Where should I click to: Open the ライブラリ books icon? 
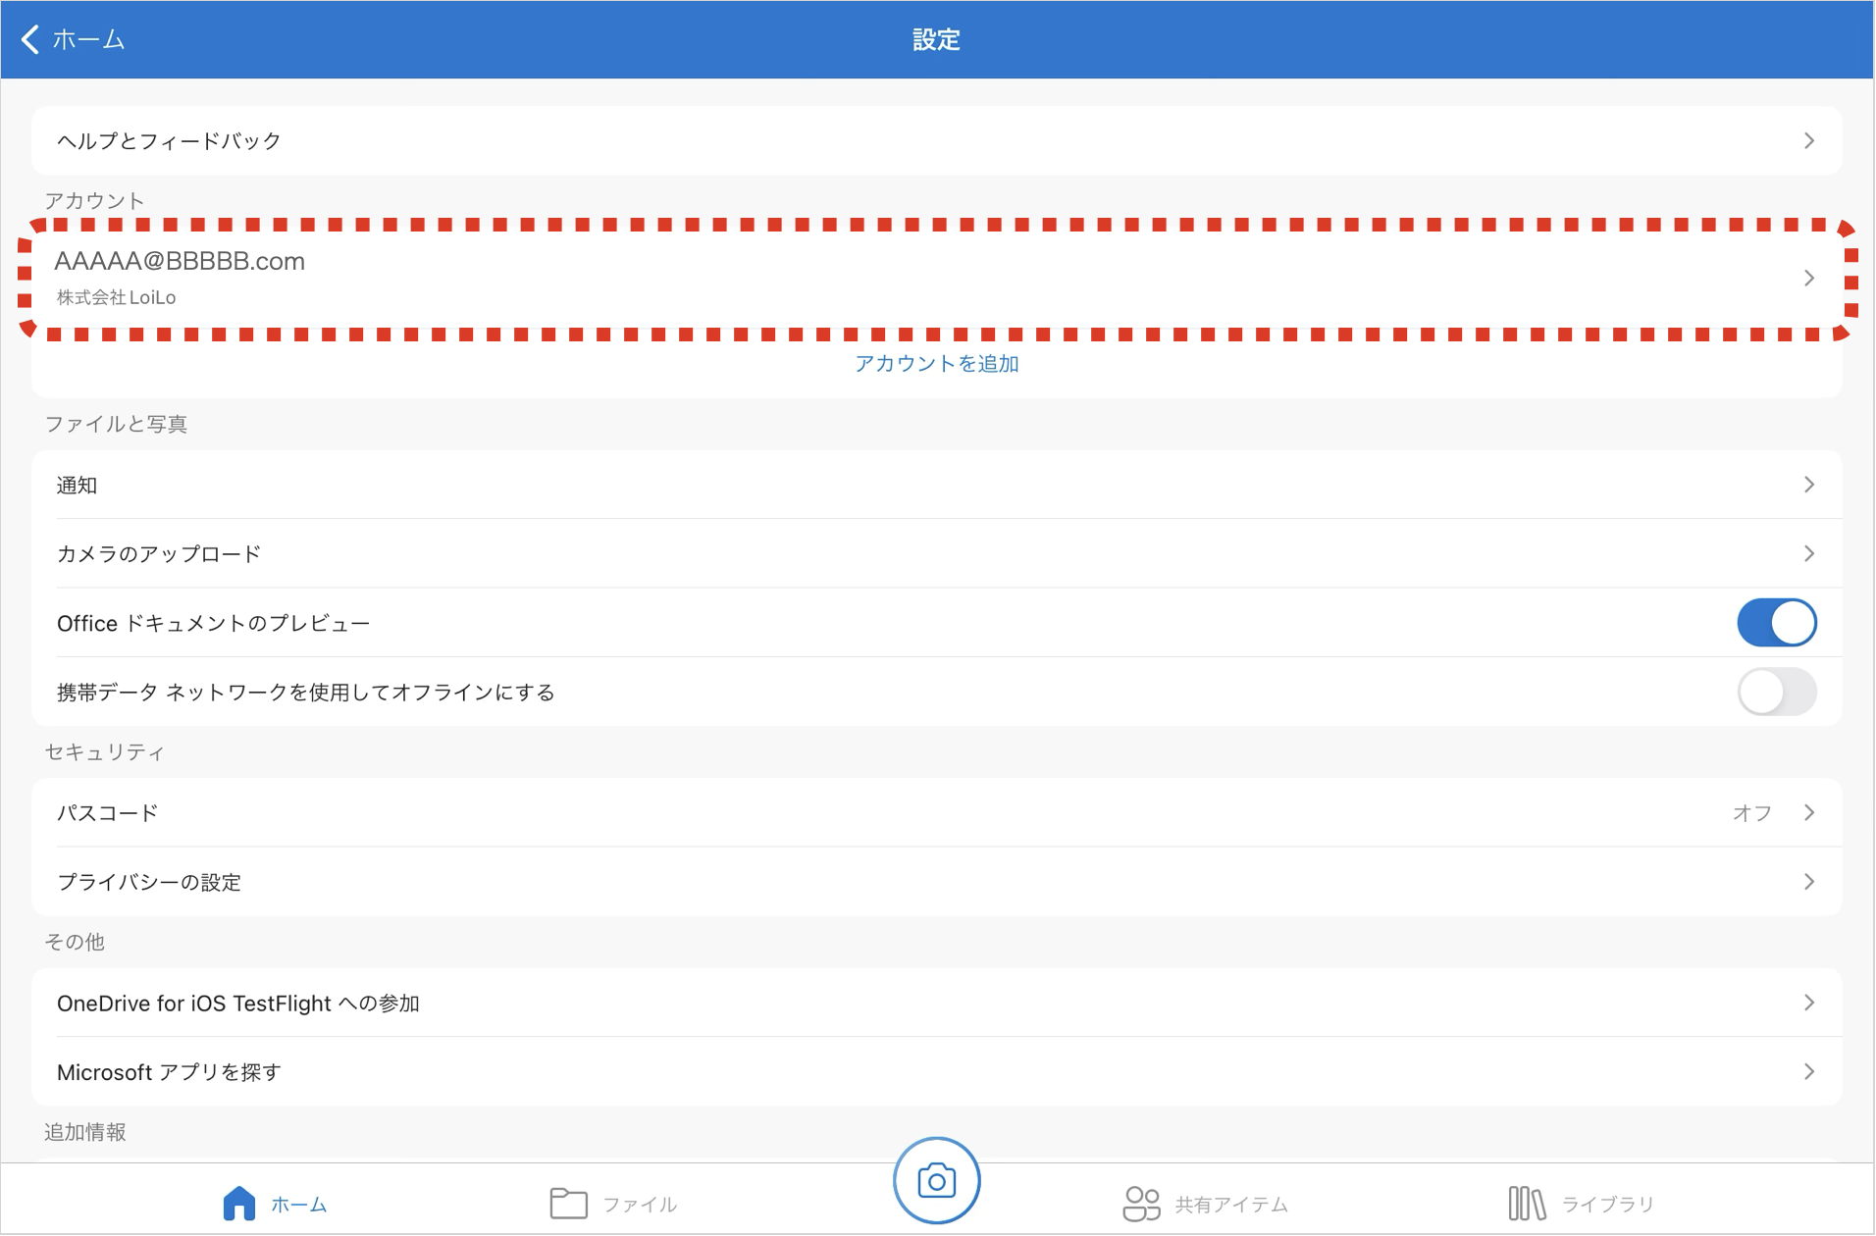pos(1527,1203)
